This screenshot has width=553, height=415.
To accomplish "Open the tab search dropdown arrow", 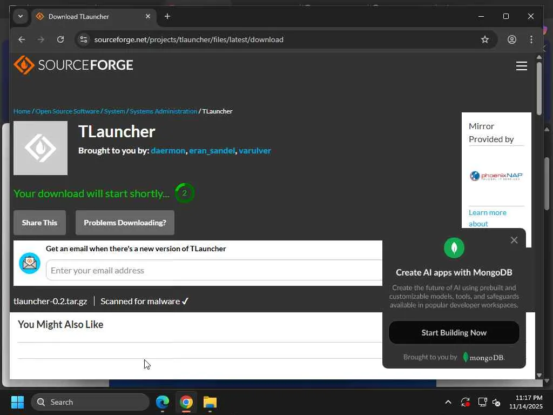I will point(21,16).
